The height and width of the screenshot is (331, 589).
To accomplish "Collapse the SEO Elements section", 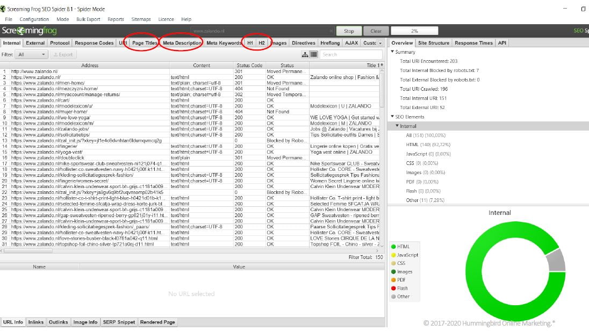I will [x=392, y=117].
